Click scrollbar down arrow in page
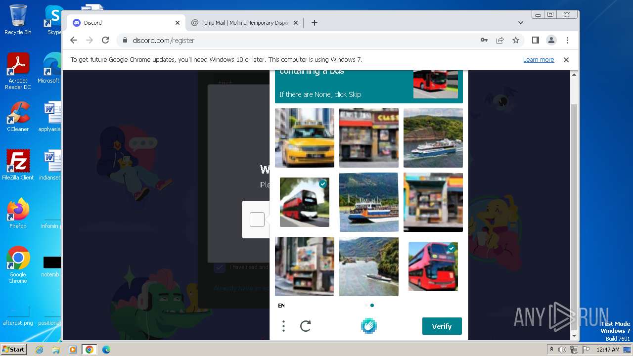The image size is (633, 356). tap(574, 336)
